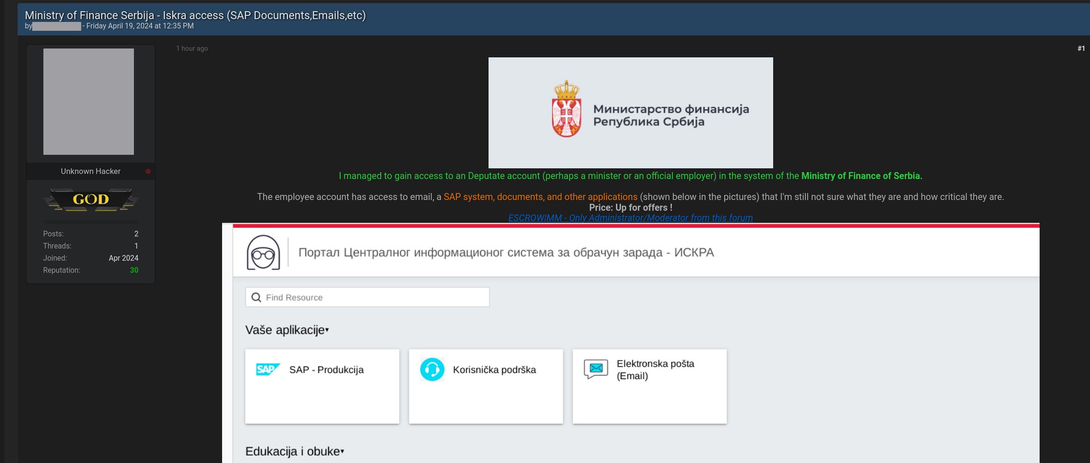1090x463 pixels.
Task: Click the GOD rank badge
Action: pyautogui.click(x=91, y=200)
